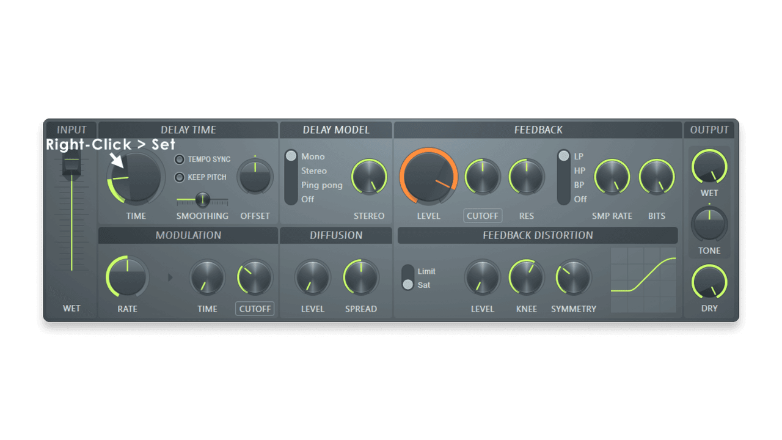Click the SMP RATE knob

pos(612,177)
